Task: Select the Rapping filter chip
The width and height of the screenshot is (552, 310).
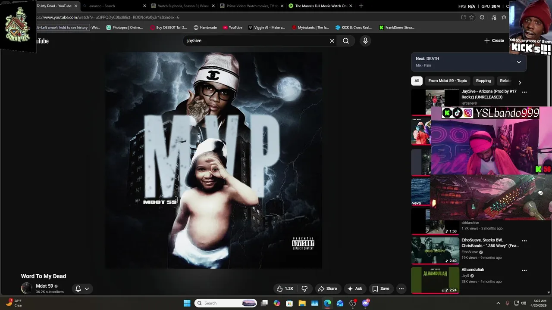Action: [x=483, y=81]
